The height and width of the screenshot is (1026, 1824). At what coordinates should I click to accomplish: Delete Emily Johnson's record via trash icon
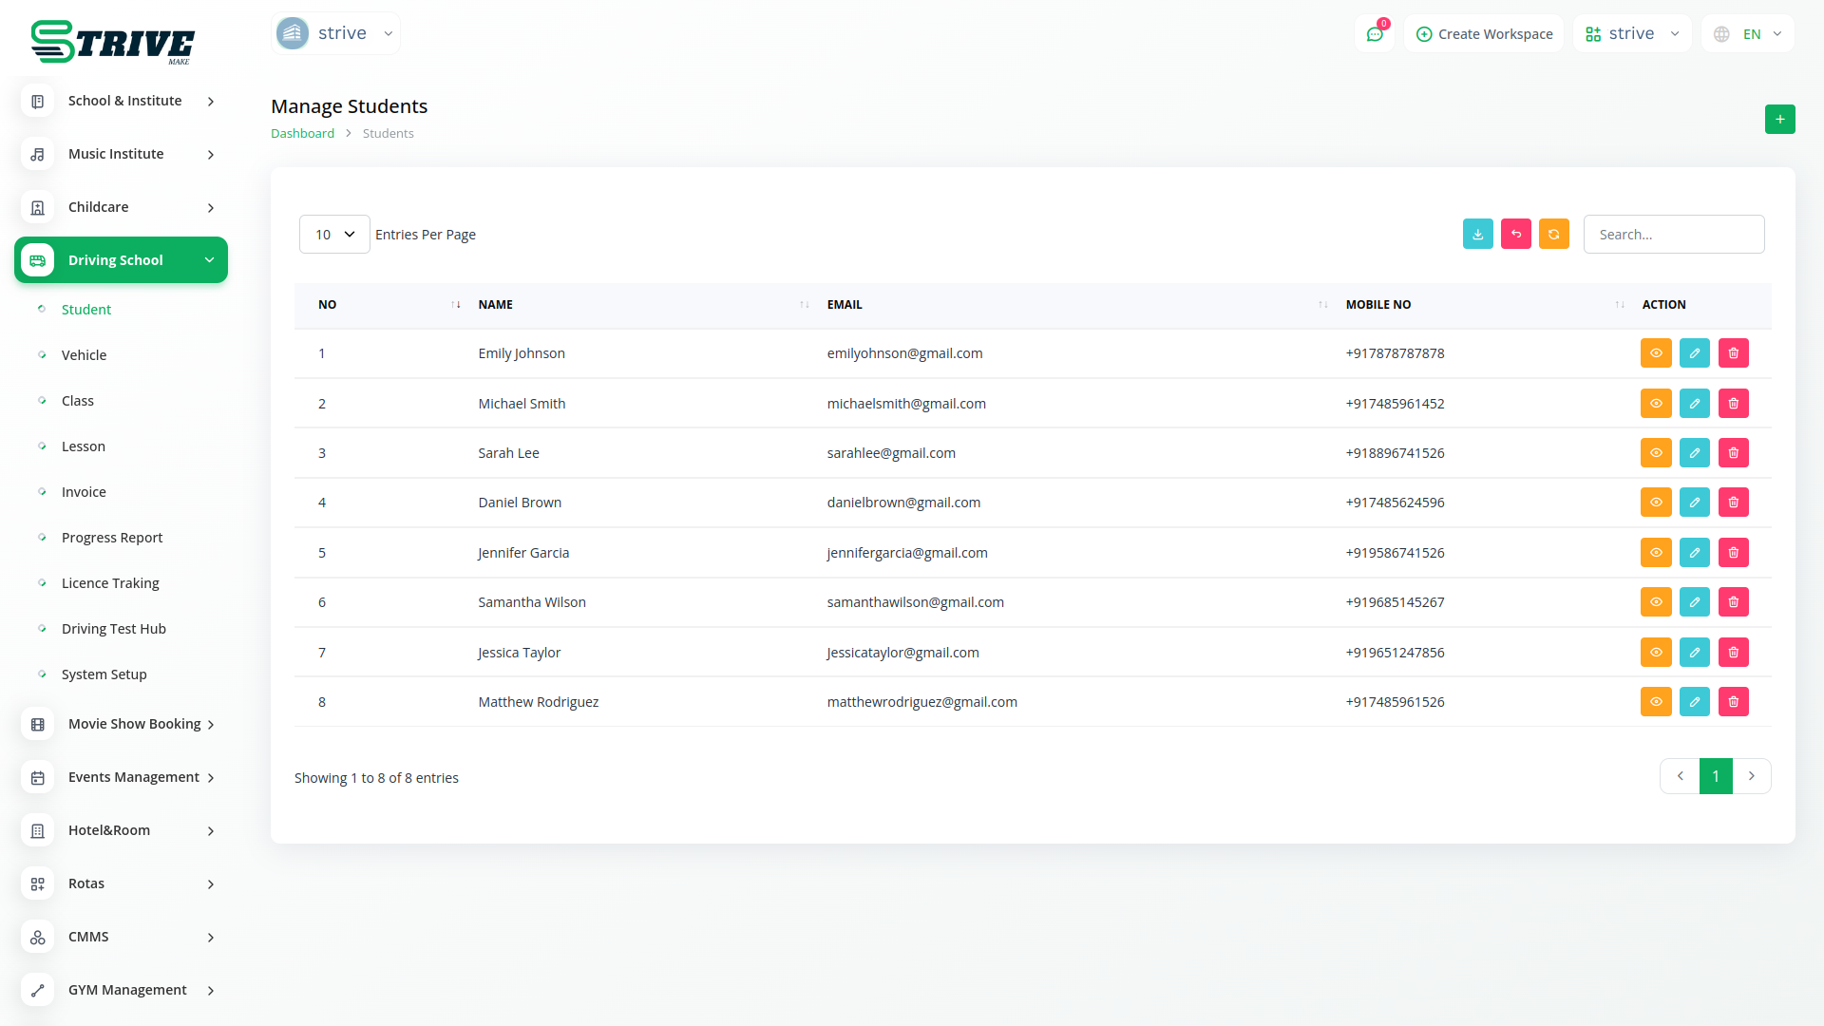point(1733,353)
